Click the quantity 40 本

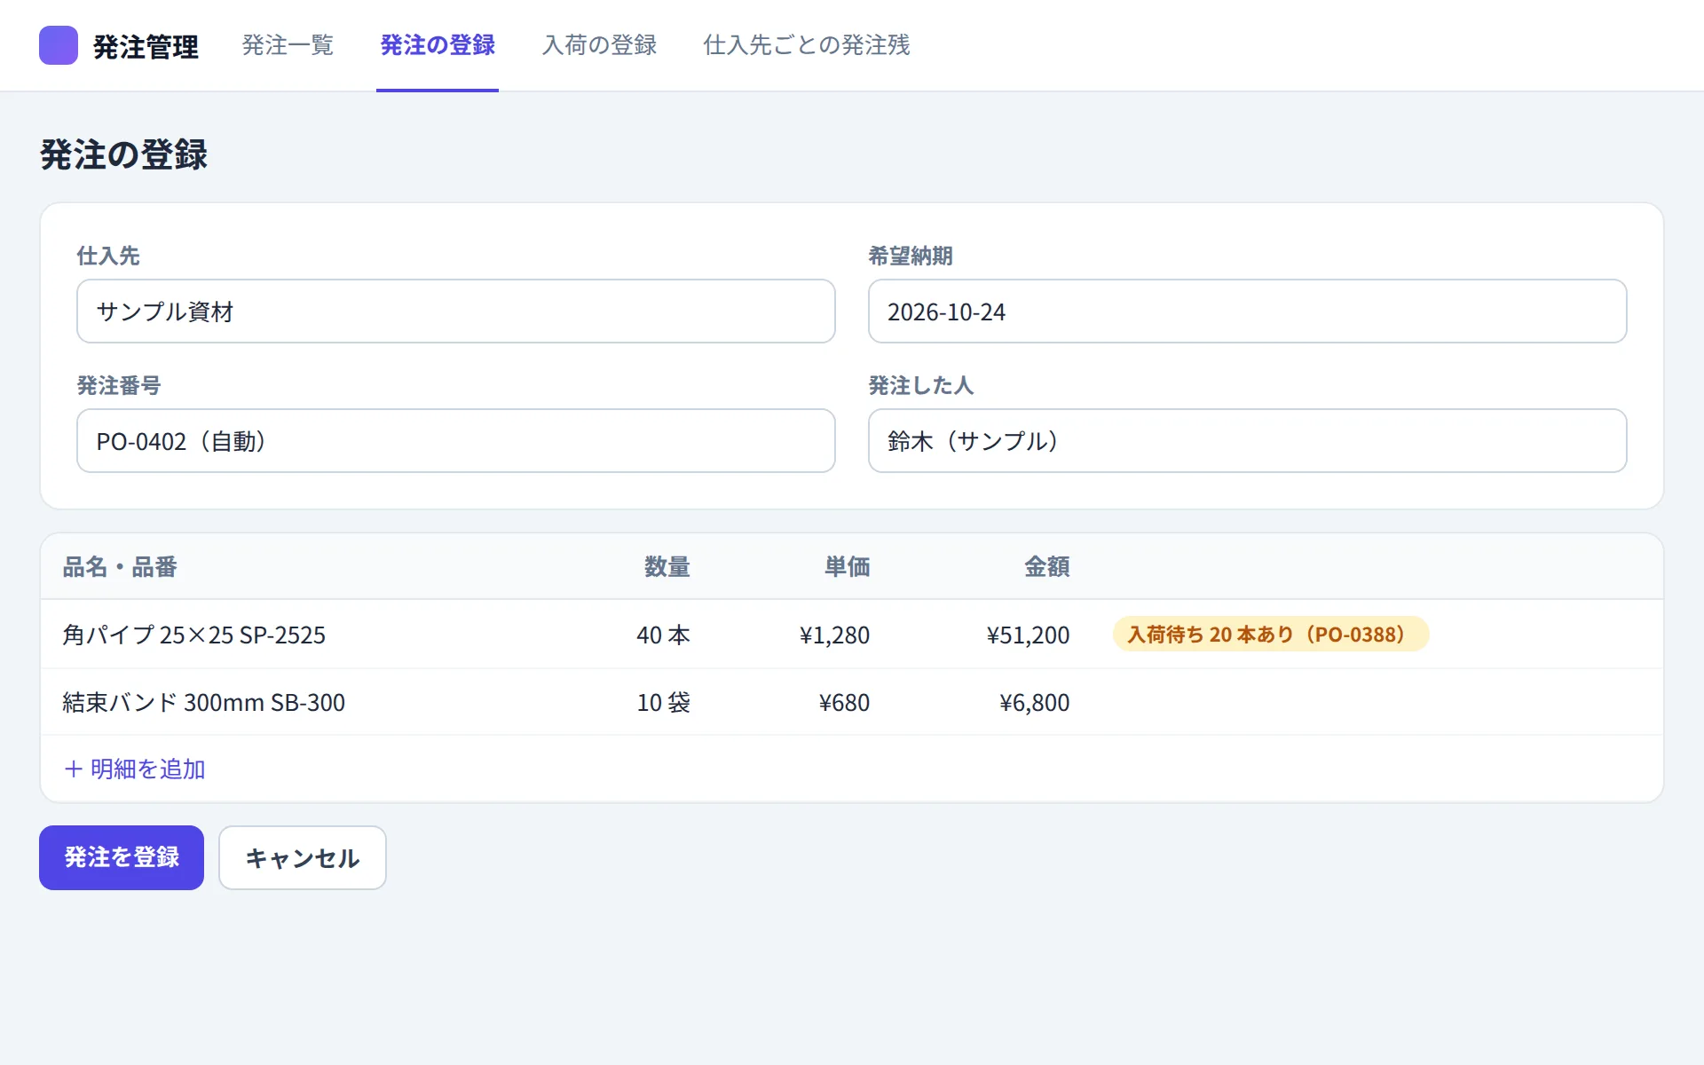[663, 635]
